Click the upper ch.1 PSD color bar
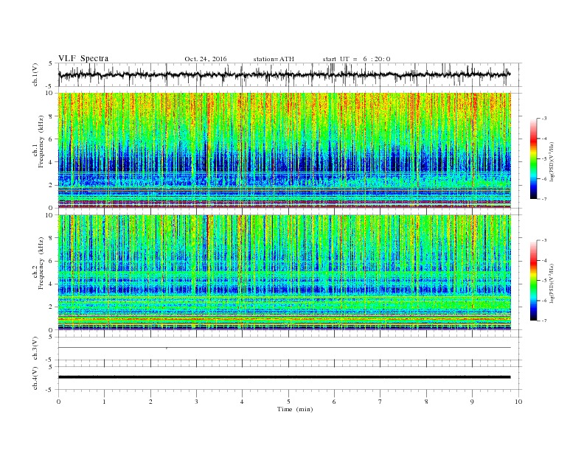 [x=533, y=158]
